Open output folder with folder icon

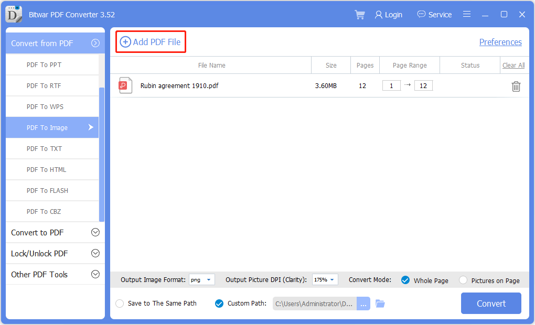(x=380, y=304)
